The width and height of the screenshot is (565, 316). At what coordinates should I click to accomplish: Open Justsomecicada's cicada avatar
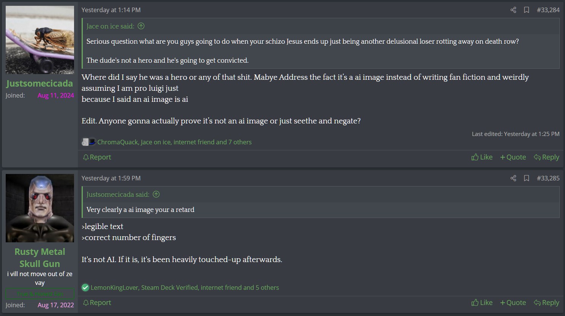[40, 40]
